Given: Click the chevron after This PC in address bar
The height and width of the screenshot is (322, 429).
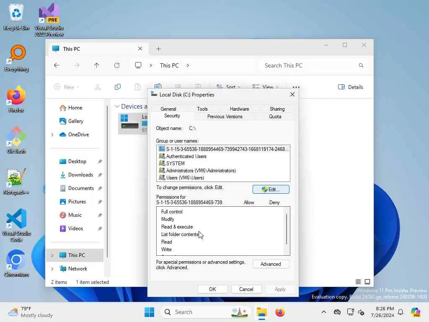Looking at the screenshot, I should 188,65.
